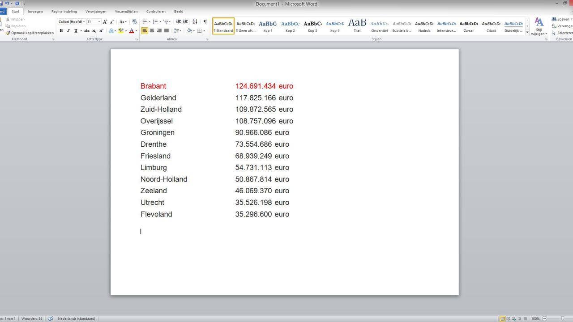Image resolution: width=573 pixels, height=322 pixels.
Task: Align text to the left
Action: pyautogui.click(x=145, y=31)
